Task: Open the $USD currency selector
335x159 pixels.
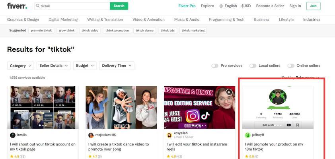Action: tap(246, 6)
